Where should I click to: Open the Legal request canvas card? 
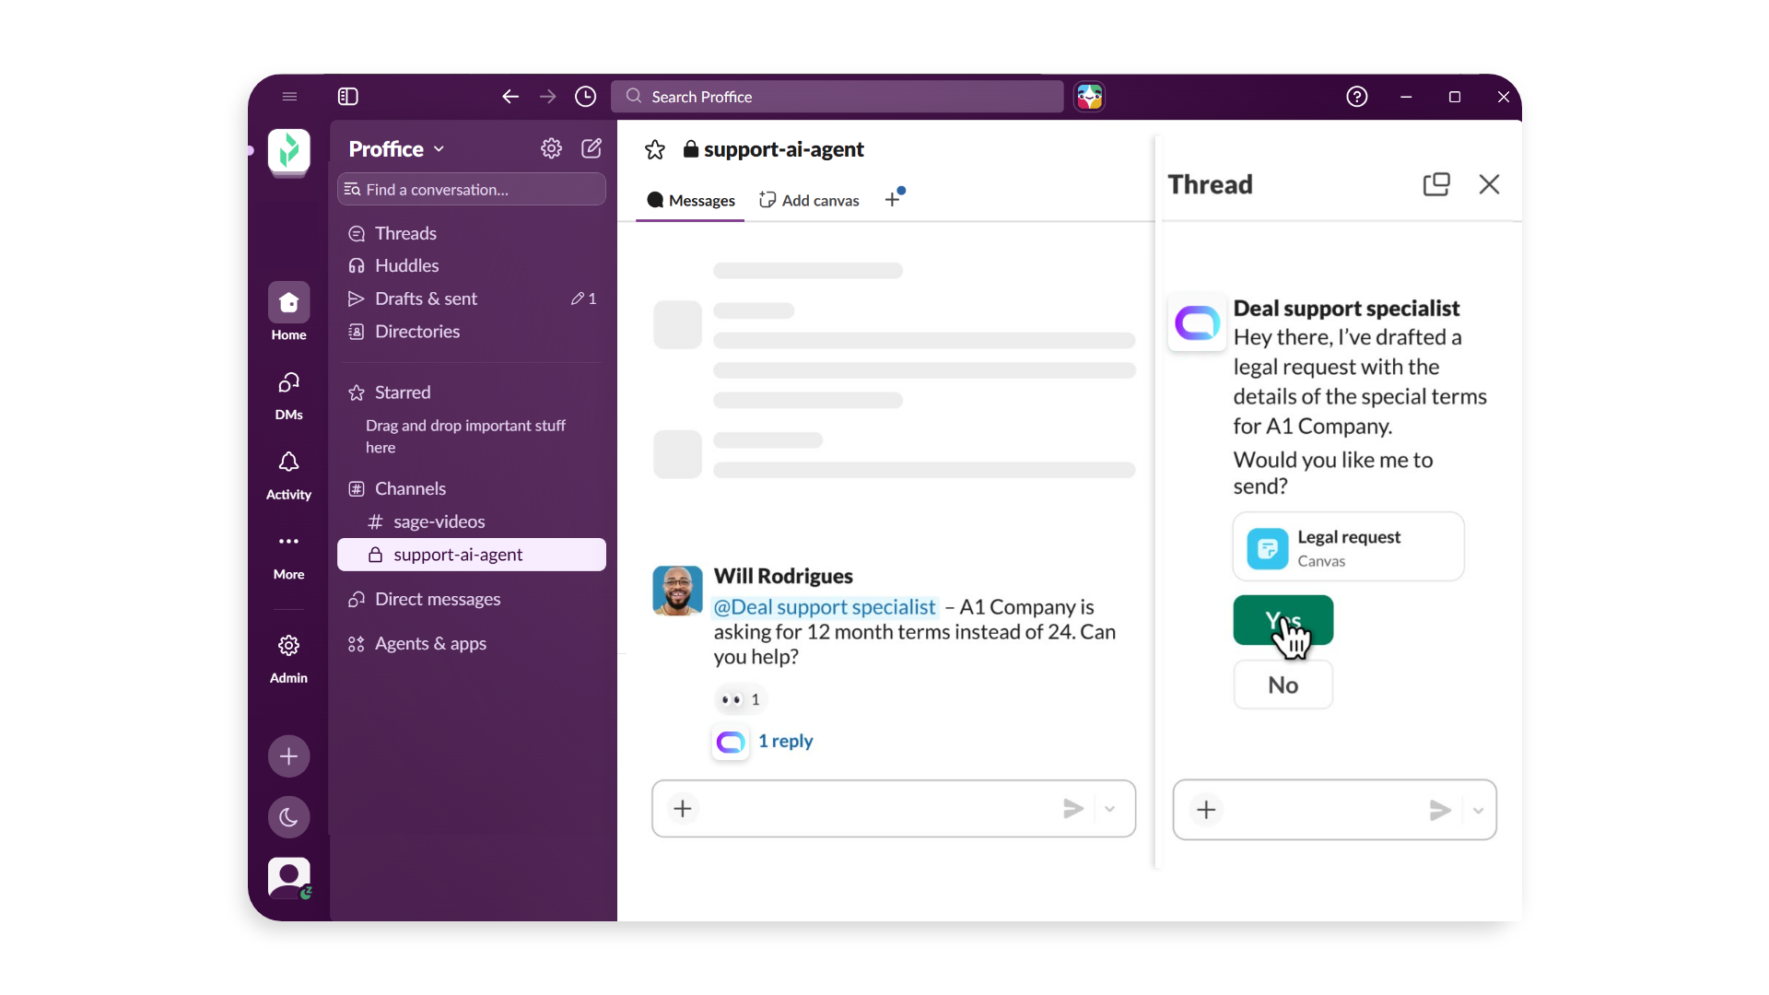coord(1349,547)
